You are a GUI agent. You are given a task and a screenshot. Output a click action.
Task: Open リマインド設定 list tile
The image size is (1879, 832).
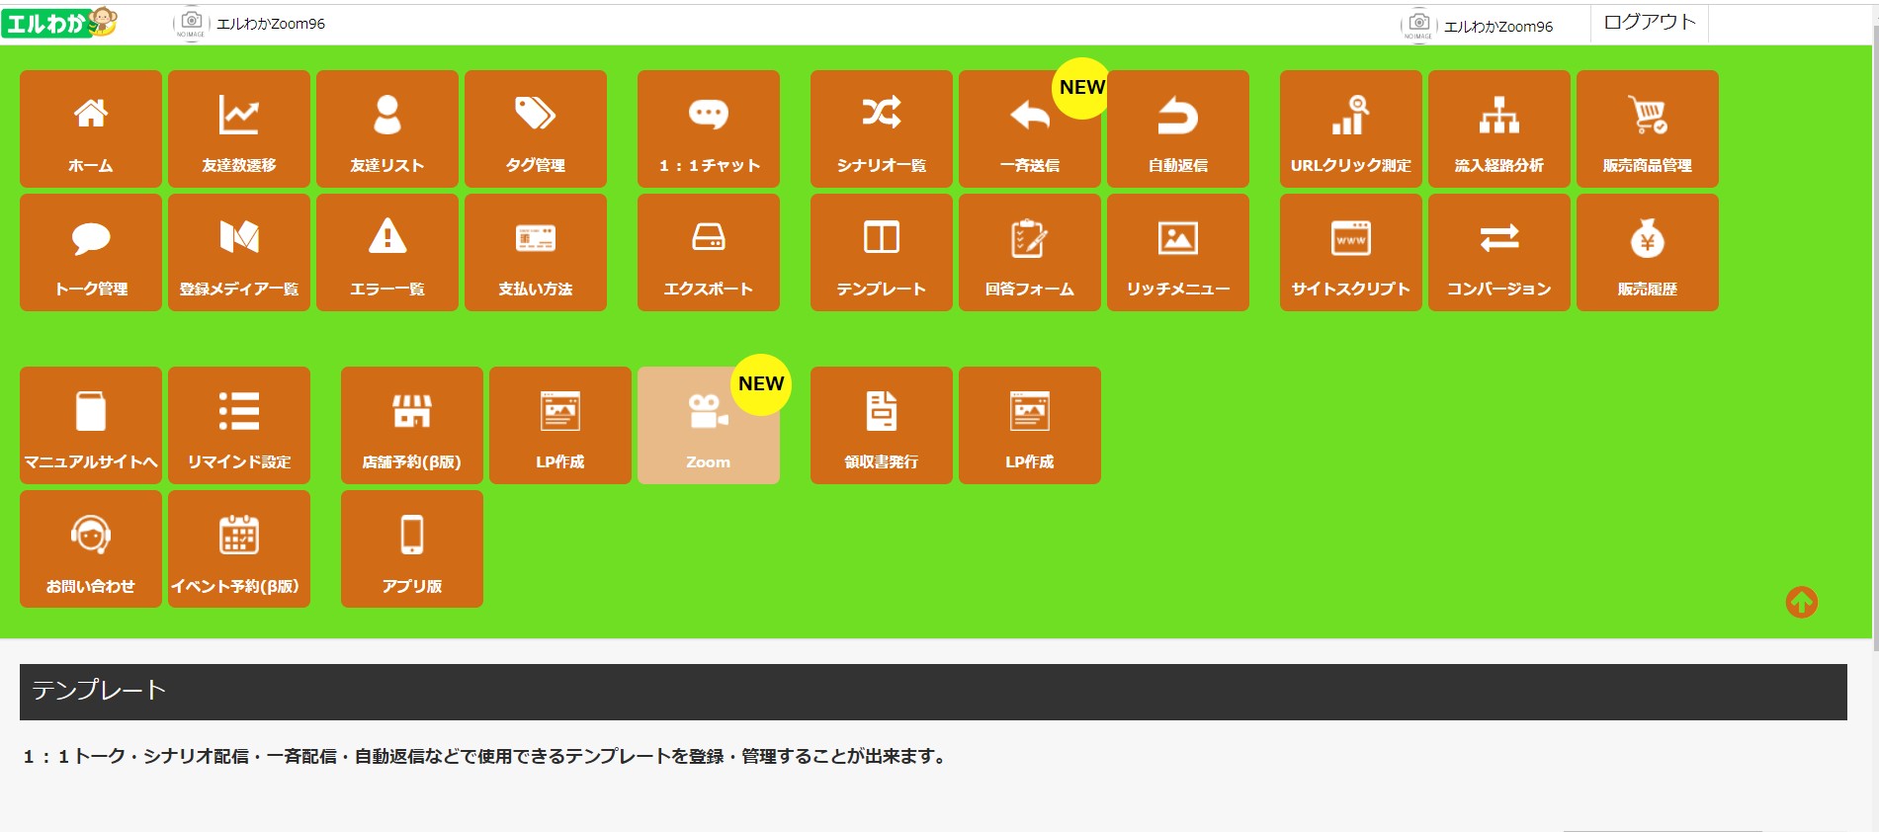pyautogui.click(x=239, y=425)
